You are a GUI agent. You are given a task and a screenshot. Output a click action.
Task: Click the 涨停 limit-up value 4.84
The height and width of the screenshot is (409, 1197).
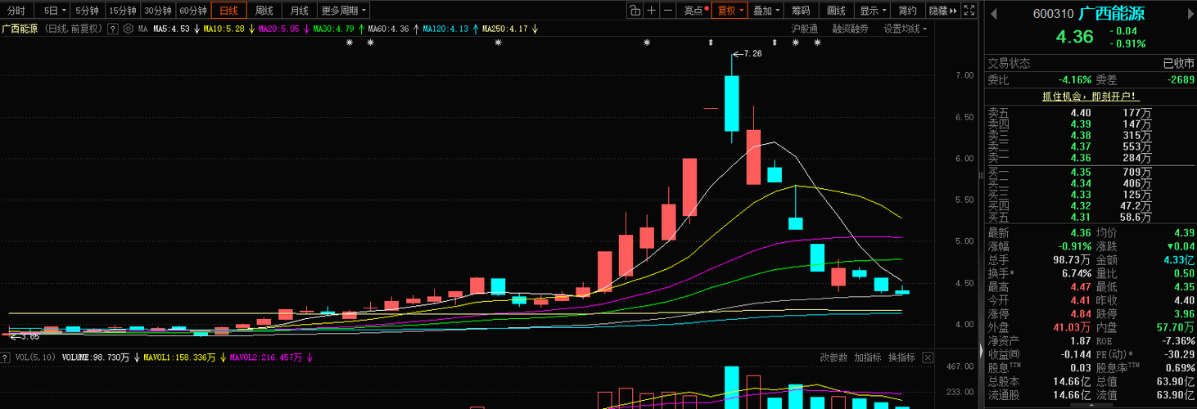pos(1081,314)
